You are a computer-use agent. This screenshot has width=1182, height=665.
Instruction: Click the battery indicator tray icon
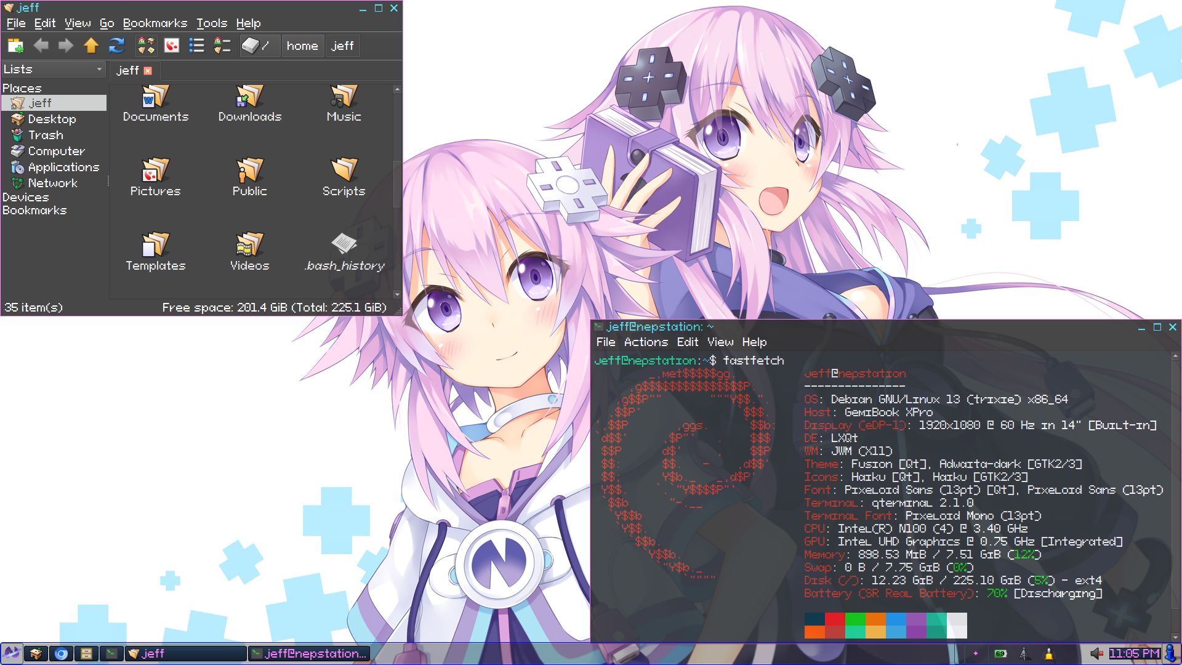pos(1000,654)
